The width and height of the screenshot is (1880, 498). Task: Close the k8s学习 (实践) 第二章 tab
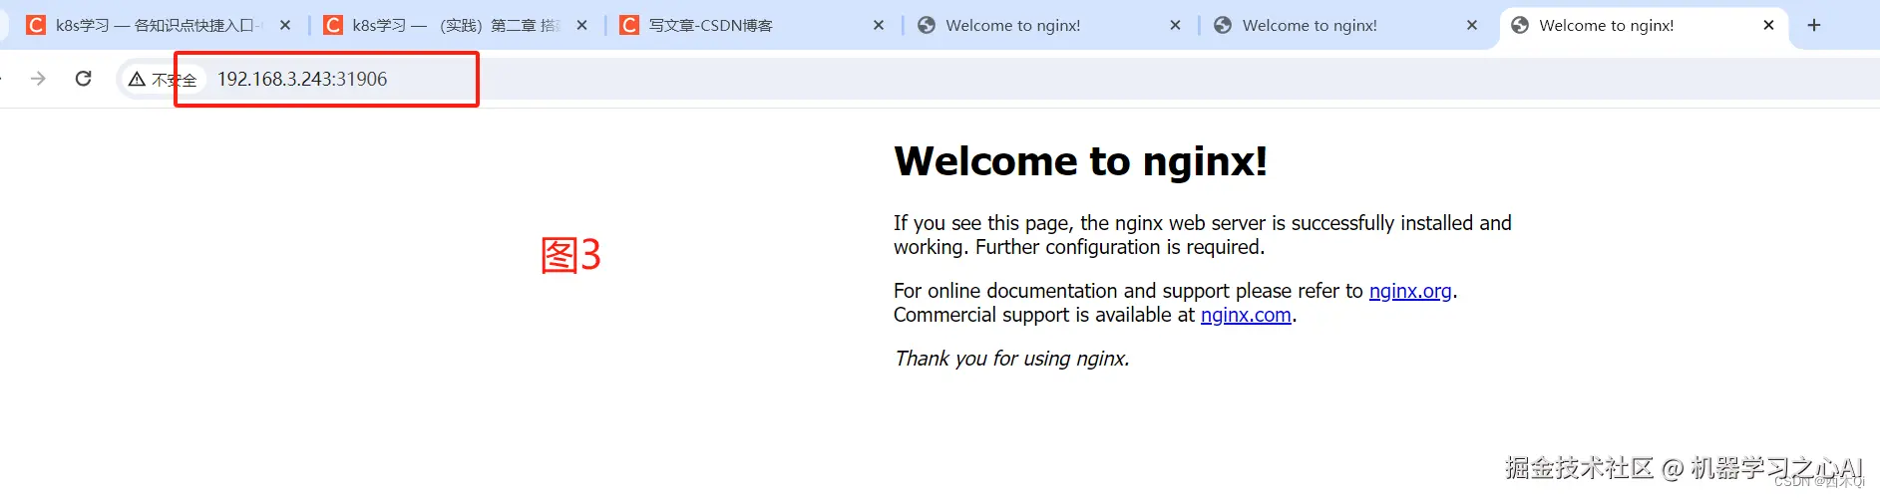582,25
